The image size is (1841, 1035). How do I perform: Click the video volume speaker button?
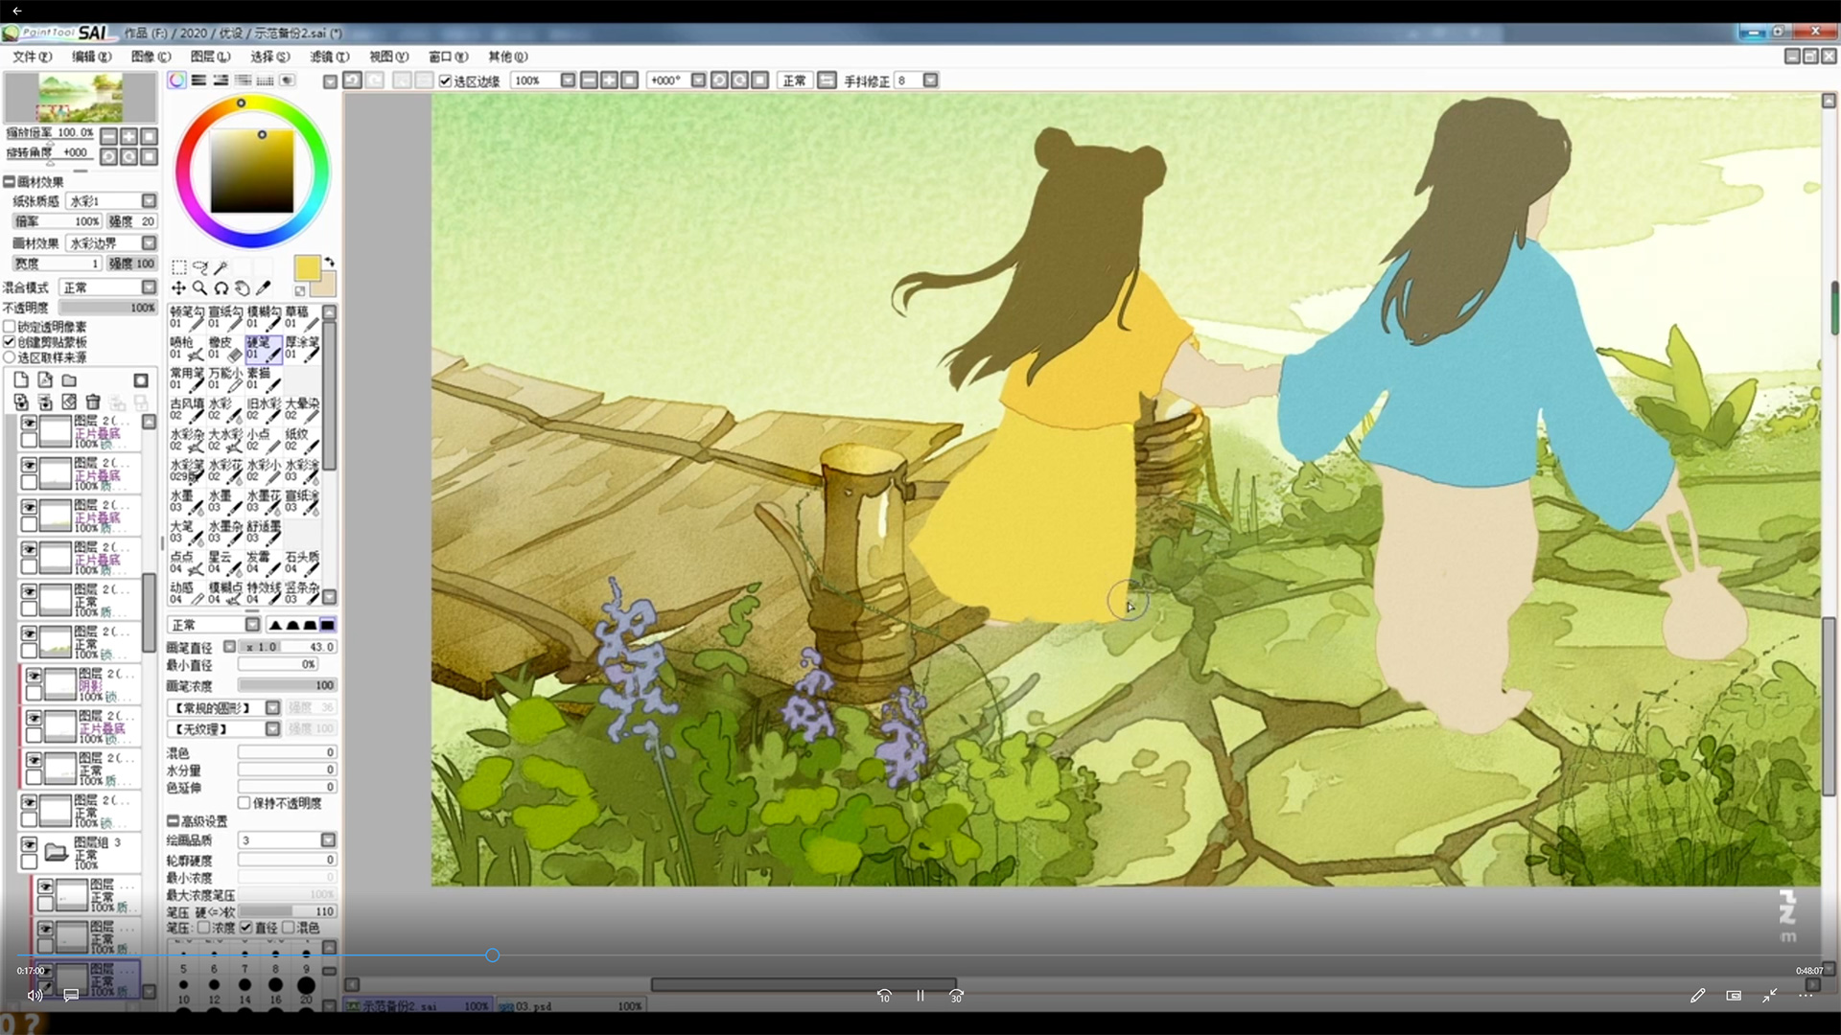point(35,996)
